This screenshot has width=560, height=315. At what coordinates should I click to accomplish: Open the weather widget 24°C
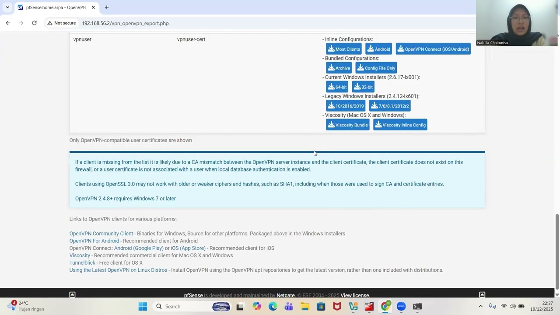[26, 306]
